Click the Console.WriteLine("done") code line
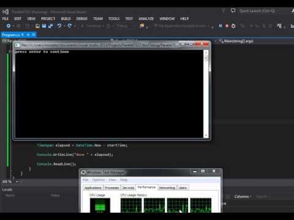The height and width of the screenshot is (220, 294). pyautogui.click(x=75, y=155)
